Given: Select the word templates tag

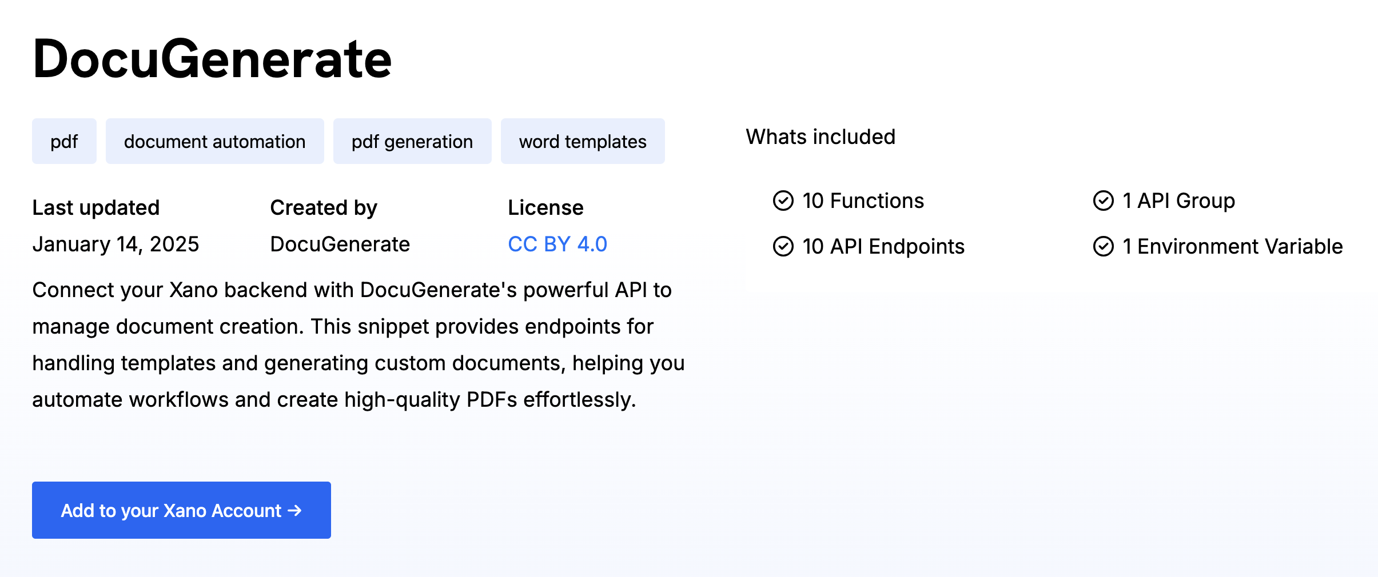Looking at the screenshot, I should coord(583,141).
